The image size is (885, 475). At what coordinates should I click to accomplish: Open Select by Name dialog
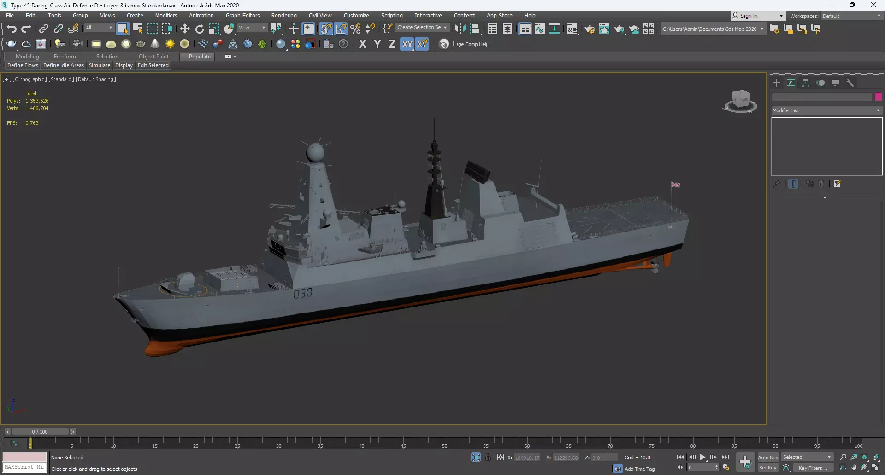point(137,29)
